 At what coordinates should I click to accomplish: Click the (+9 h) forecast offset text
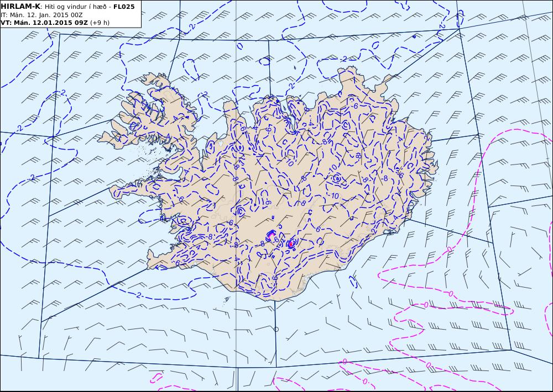pos(100,23)
